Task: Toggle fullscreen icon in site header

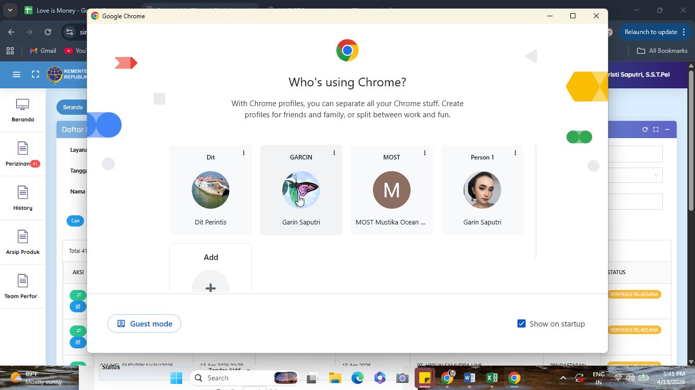Action: coord(35,75)
